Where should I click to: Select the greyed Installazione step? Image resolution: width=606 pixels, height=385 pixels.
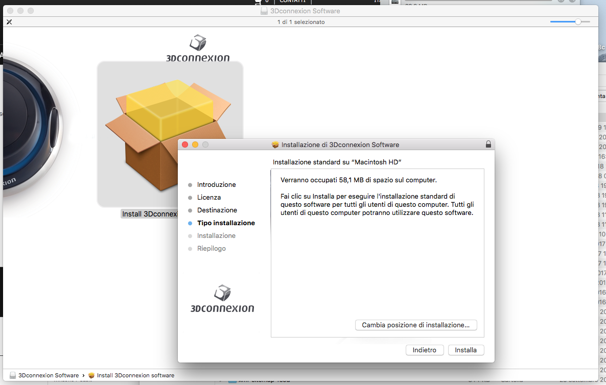point(216,235)
